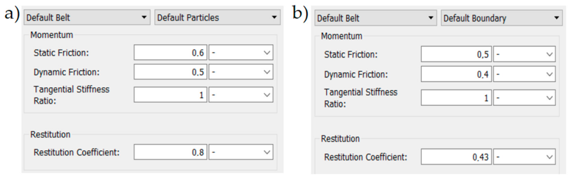The width and height of the screenshot is (571, 178).
Task: Open the Default Boundary material dropdown
Action: point(501,18)
